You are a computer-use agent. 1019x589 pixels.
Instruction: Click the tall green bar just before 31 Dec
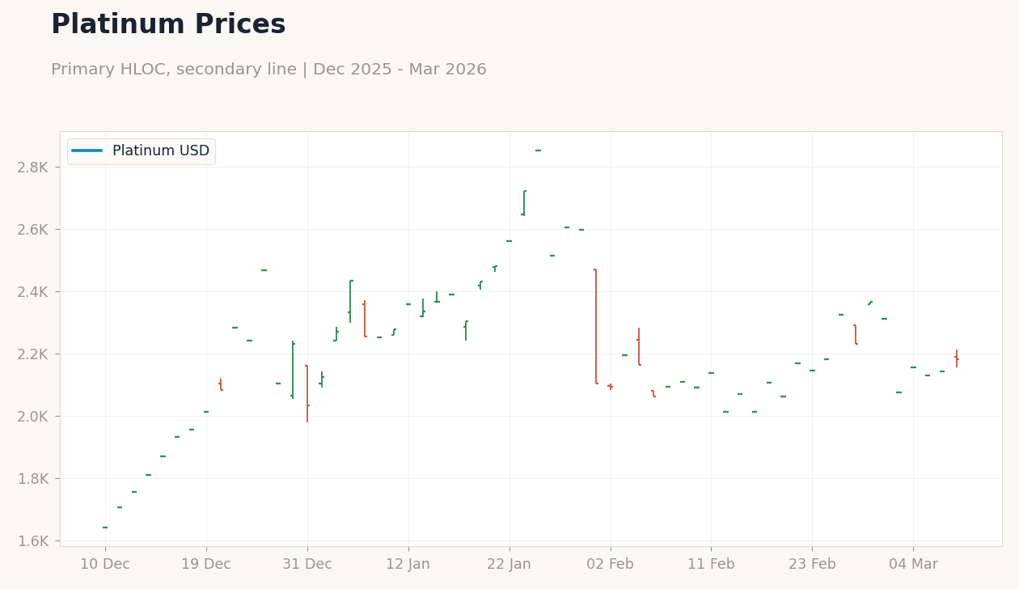coord(293,370)
